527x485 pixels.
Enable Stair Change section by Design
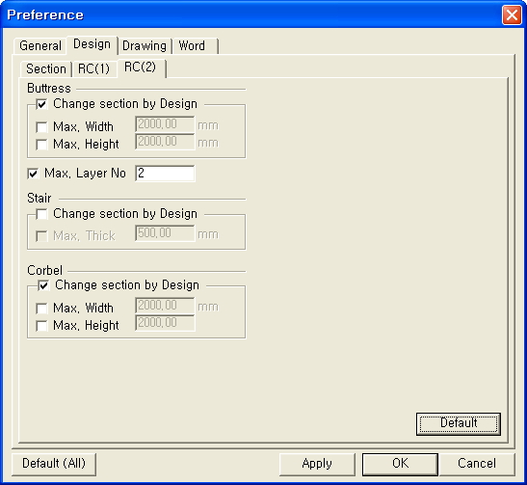pyautogui.click(x=41, y=214)
